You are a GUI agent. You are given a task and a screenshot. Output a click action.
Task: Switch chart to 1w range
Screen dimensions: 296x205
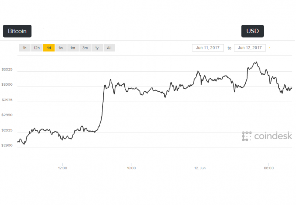click(61, 48)
